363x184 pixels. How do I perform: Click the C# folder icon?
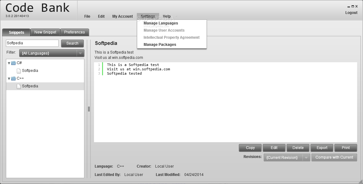click(x=13, y=63)
